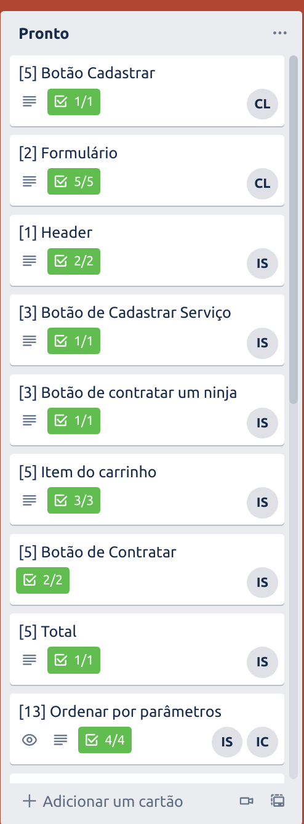Open the [5] Total card
304x824 pixels.
coord(147,649)
